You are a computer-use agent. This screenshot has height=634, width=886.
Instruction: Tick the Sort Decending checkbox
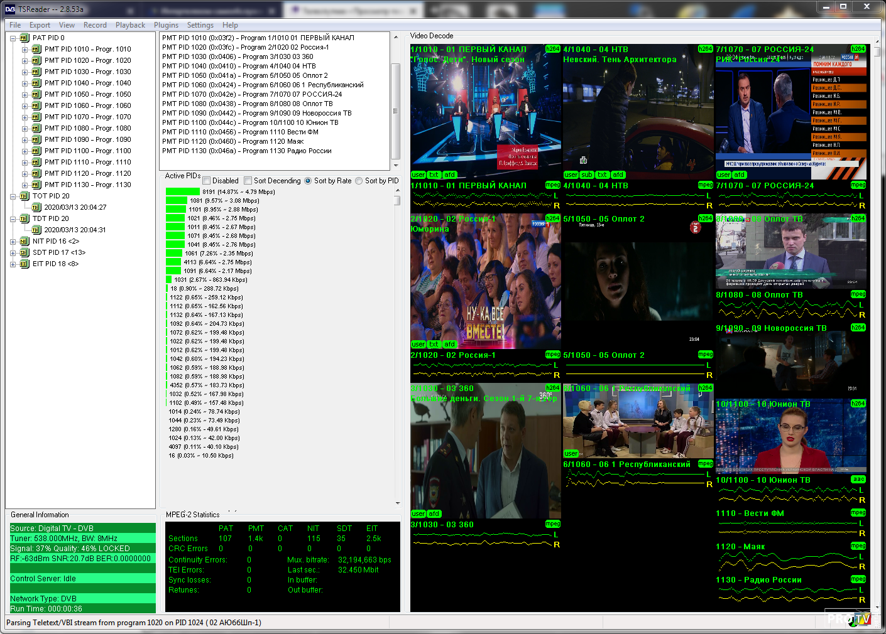coord(248,181)
